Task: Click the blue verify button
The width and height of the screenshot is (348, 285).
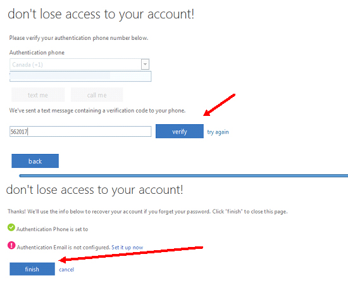Action: click(x=180, y=131)
